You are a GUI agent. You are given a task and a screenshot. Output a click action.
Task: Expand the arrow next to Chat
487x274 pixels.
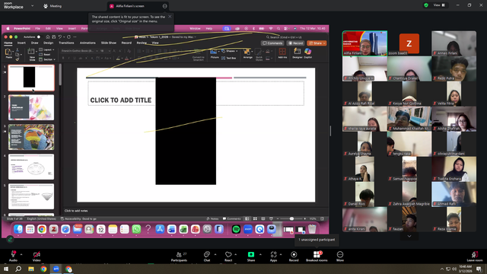(215, 254)
